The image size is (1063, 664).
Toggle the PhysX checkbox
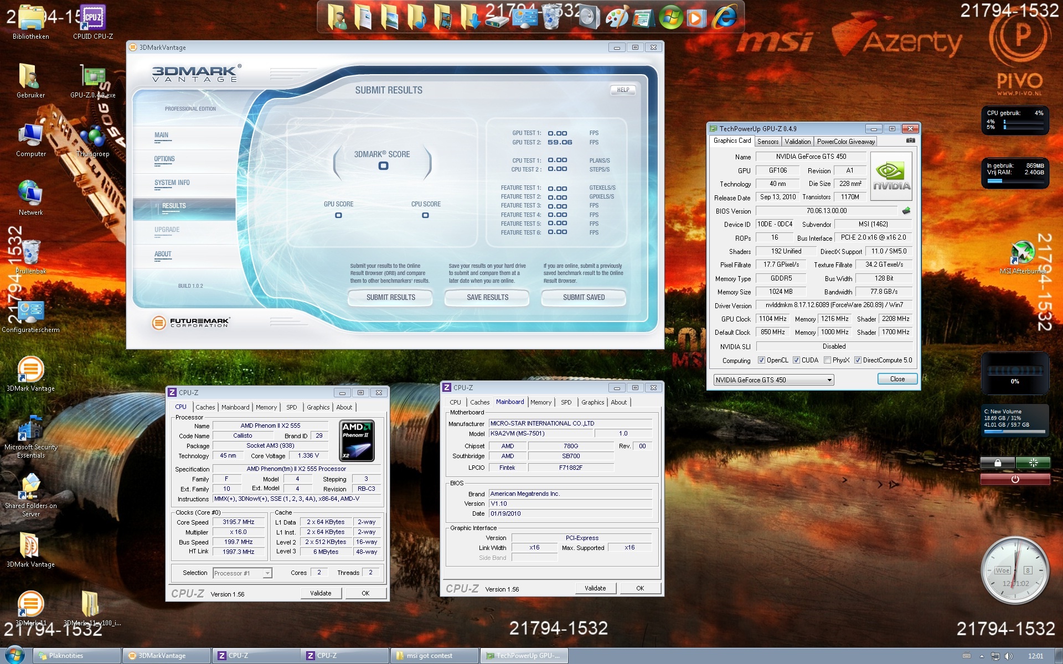(827, 360)
